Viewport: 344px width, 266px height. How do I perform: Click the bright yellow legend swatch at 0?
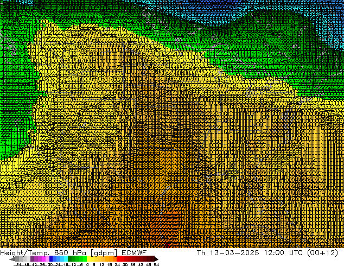tap(88, 259)
